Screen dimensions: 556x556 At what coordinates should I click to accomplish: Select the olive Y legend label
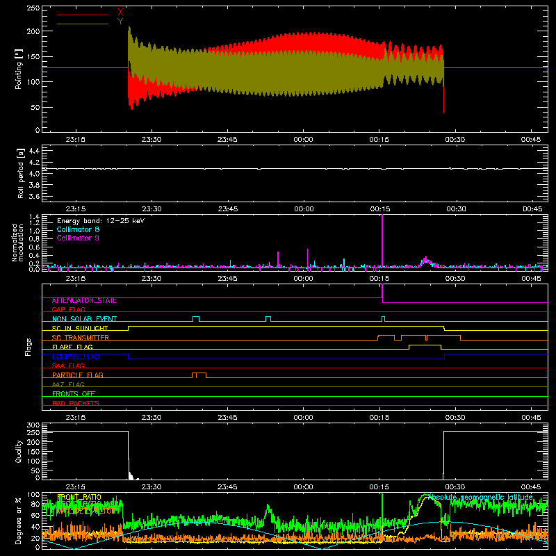120,22
